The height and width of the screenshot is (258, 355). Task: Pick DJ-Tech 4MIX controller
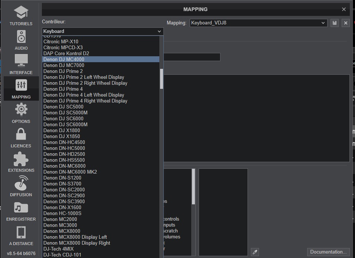(x=101, y=249)
